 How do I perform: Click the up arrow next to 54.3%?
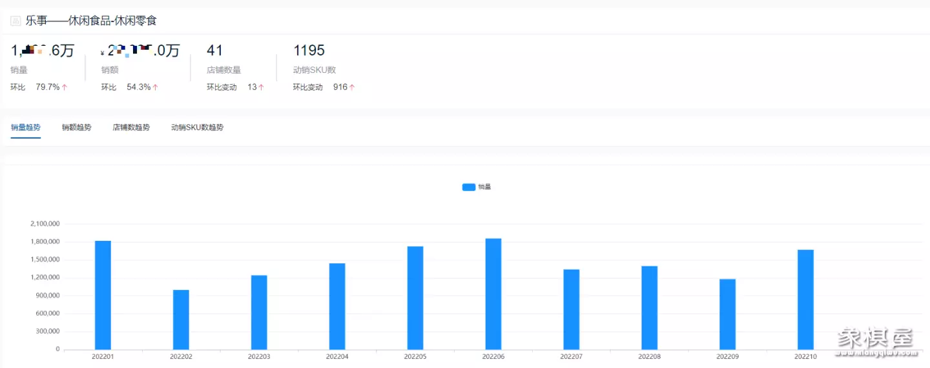[x=155, y=87]
